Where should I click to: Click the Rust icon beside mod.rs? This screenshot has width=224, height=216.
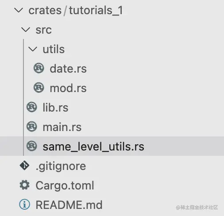[39, 88]
